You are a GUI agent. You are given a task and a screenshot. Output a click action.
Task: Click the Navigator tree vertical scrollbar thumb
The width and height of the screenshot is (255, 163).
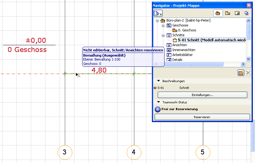248,32
